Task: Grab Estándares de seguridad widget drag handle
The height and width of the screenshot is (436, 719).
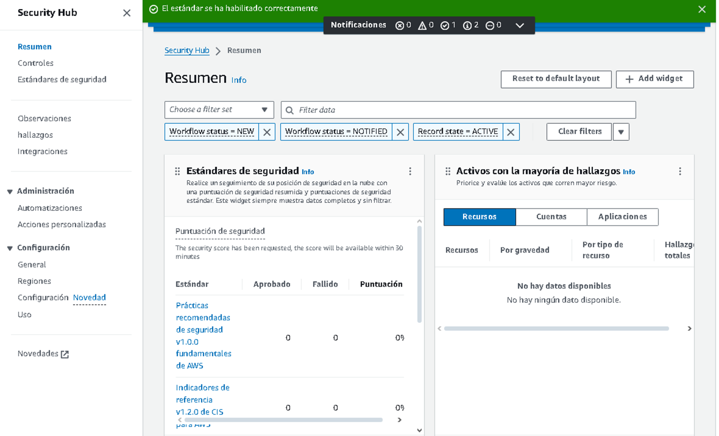Action: point(178,171)
